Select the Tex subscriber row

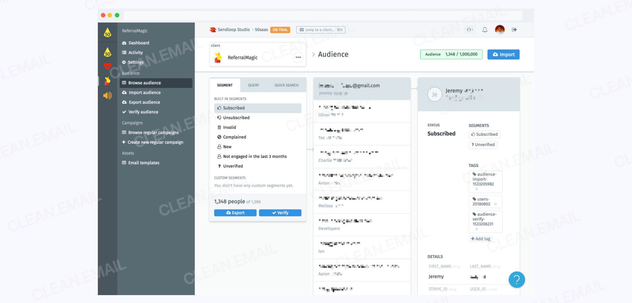coord(362,134)
